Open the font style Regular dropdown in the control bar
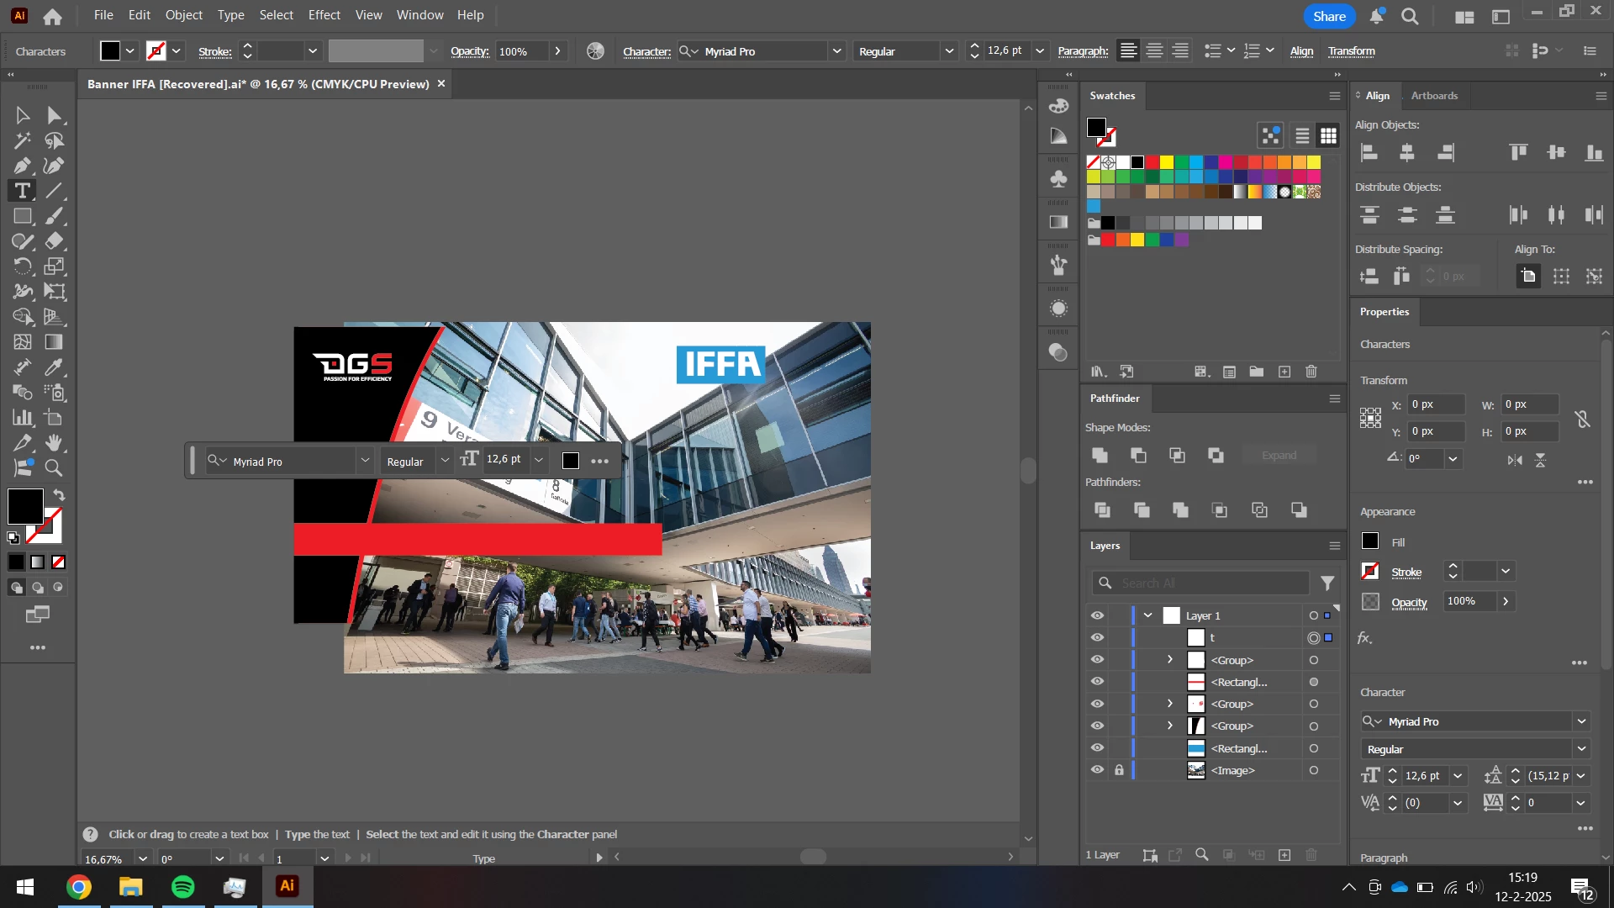This screenshot has width=1614, height=908. pyautogui.click(x=949, y=51)
